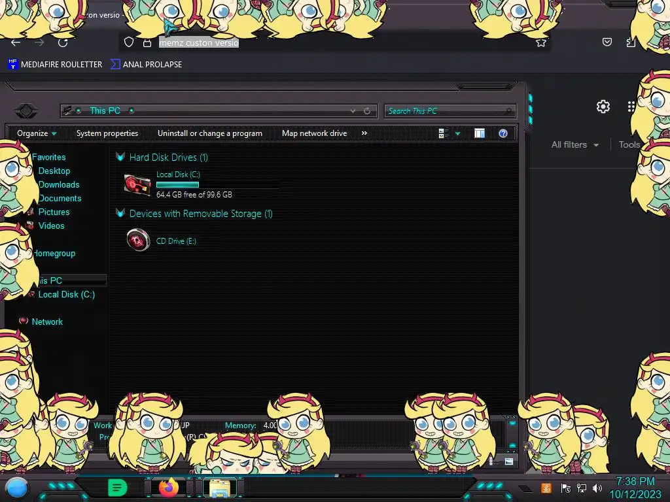Click the CD Drive (E:) label

(x=176, y=241)
